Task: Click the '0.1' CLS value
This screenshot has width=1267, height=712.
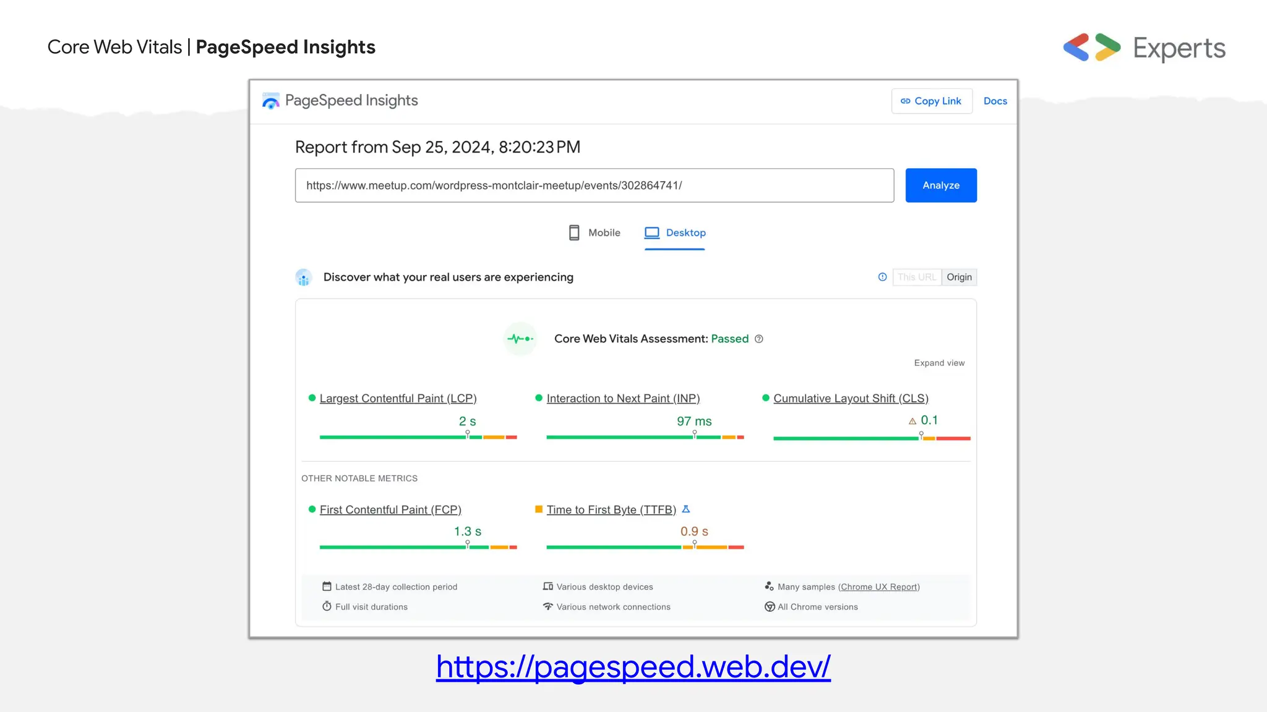Action: (929, 420)
